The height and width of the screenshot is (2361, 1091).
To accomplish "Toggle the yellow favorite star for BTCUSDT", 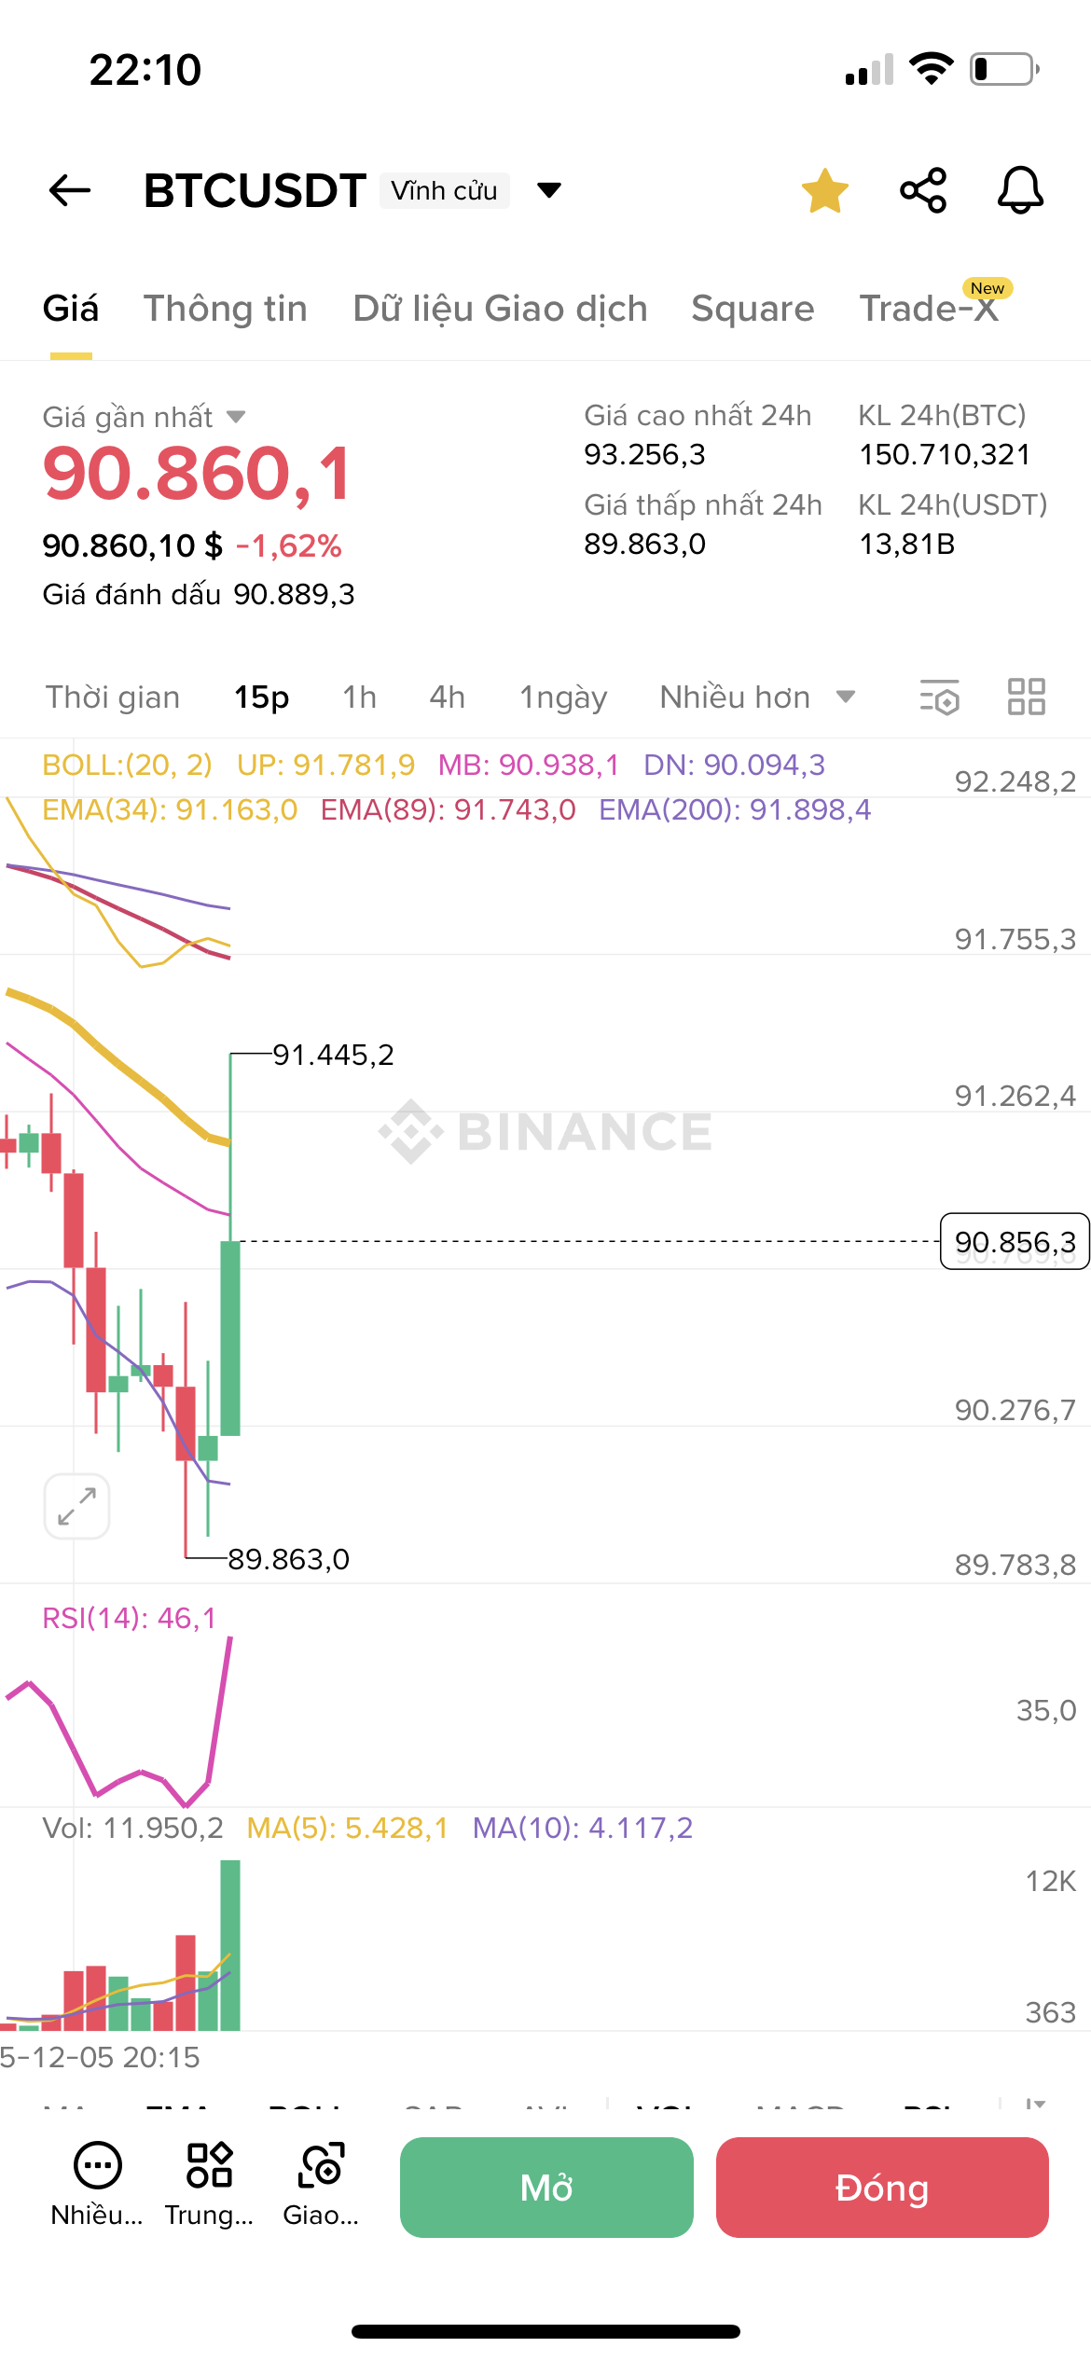I will [x=825, y=191].
